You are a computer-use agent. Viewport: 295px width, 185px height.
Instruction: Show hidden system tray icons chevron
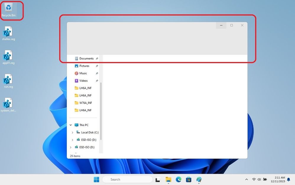pos(247,179)
